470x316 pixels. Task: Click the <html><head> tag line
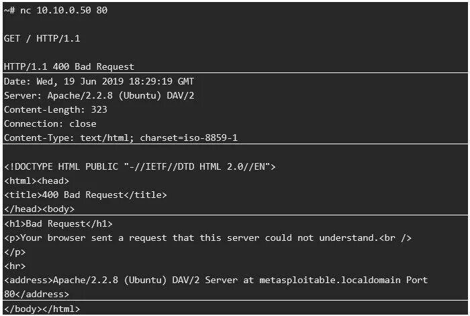click(x=37, y=180)
